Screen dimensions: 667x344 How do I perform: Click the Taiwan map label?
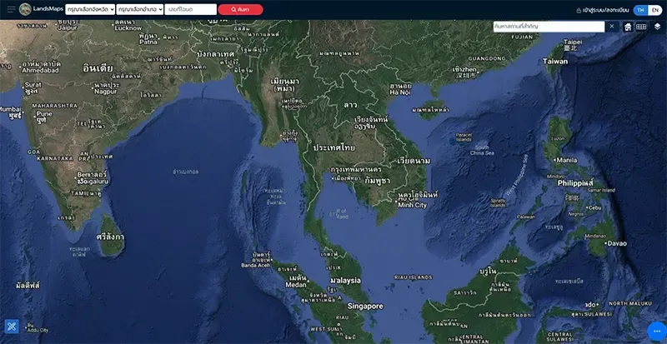[555, 62]
